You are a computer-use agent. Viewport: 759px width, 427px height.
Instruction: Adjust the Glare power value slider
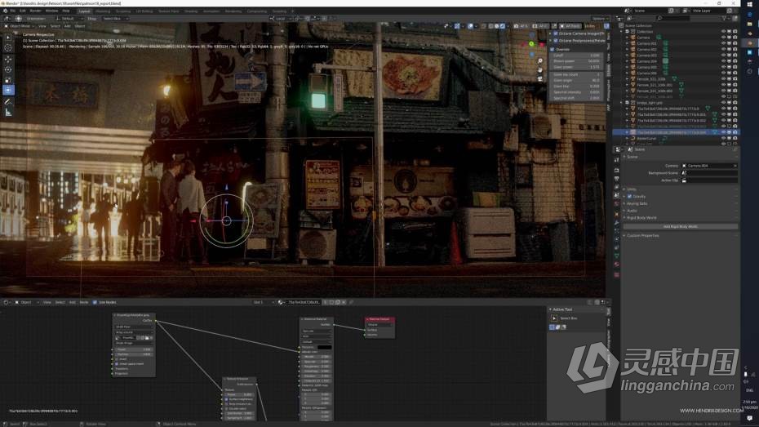point(576,67)
